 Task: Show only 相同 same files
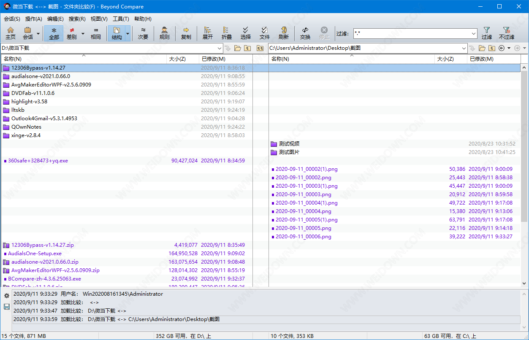pos(96,33)
